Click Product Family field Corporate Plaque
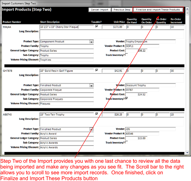 pos(67,90)
